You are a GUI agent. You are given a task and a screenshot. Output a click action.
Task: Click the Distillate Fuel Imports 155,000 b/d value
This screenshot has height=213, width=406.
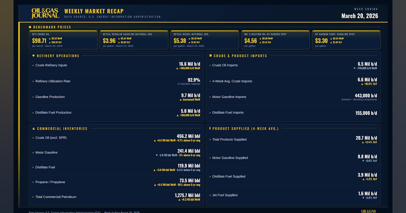(366, 113)
